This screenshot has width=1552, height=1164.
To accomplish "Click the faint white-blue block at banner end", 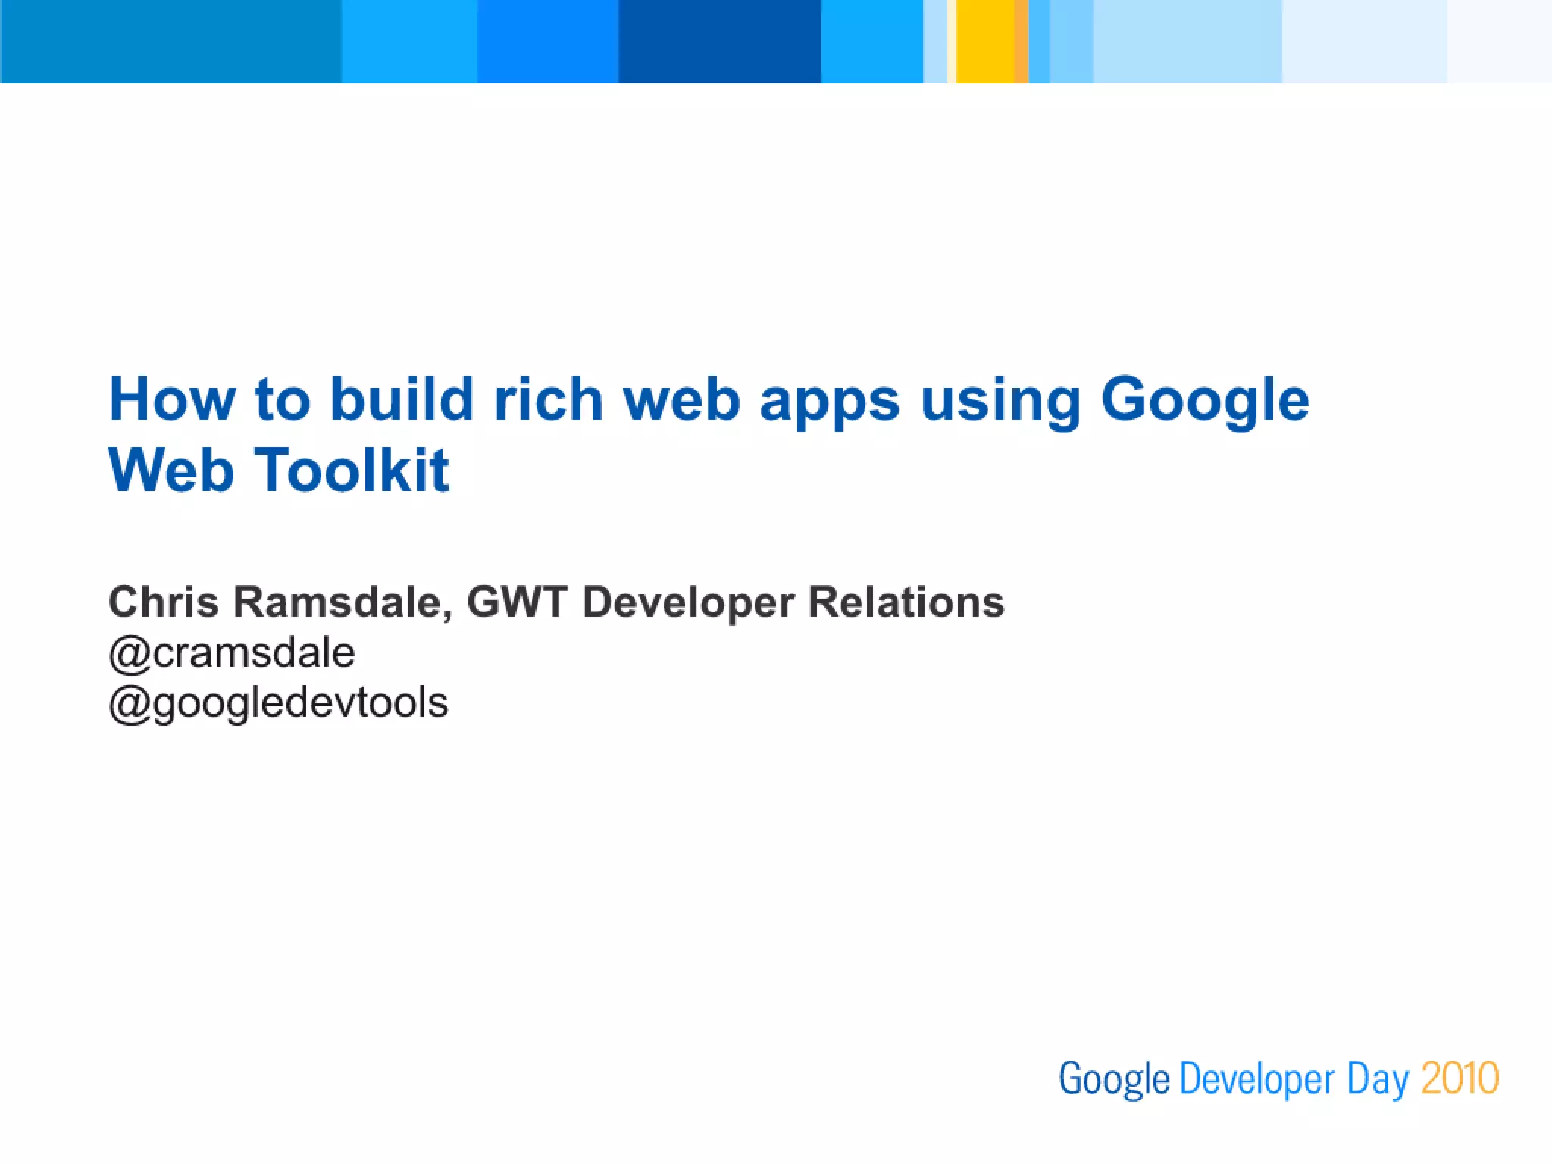I will click(1499, 42).
